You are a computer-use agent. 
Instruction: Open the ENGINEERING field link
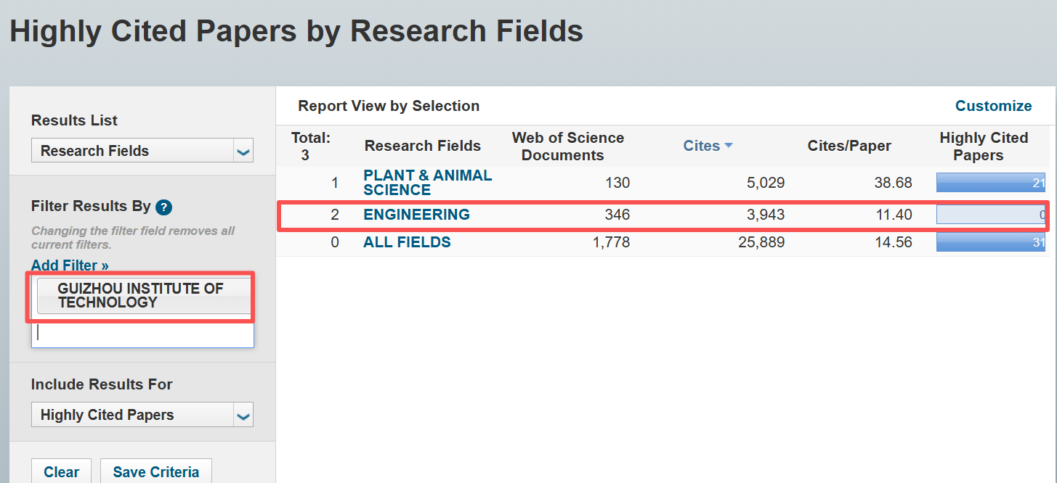(416, 215)
